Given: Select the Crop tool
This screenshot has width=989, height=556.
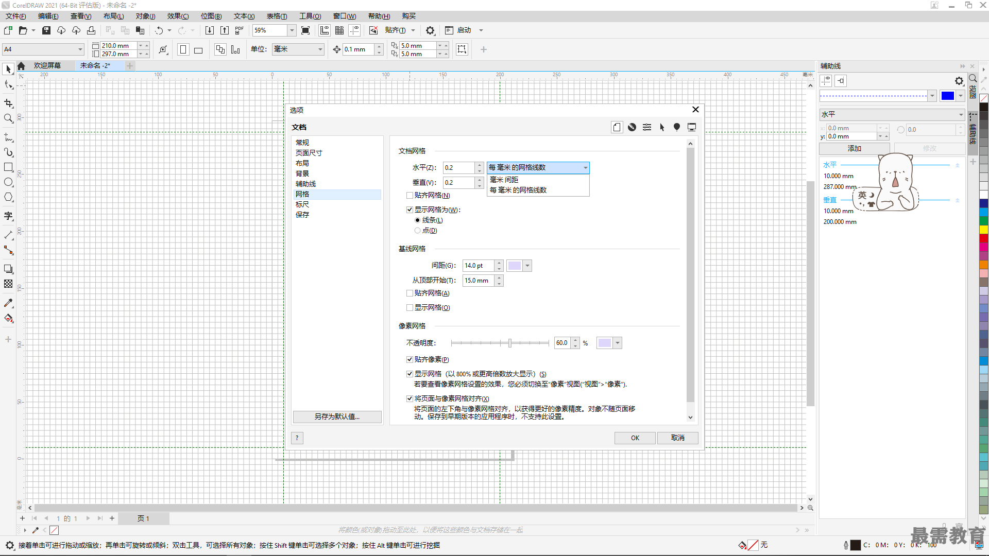Looking at the screenshot, I should coord(8,103).
